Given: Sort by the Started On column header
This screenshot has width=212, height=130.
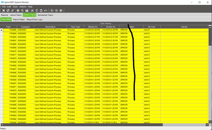Looking at the screenshot, I should click(x=93, y=27).
